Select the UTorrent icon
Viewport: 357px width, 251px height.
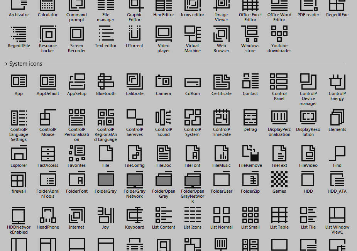pos(135,33)
